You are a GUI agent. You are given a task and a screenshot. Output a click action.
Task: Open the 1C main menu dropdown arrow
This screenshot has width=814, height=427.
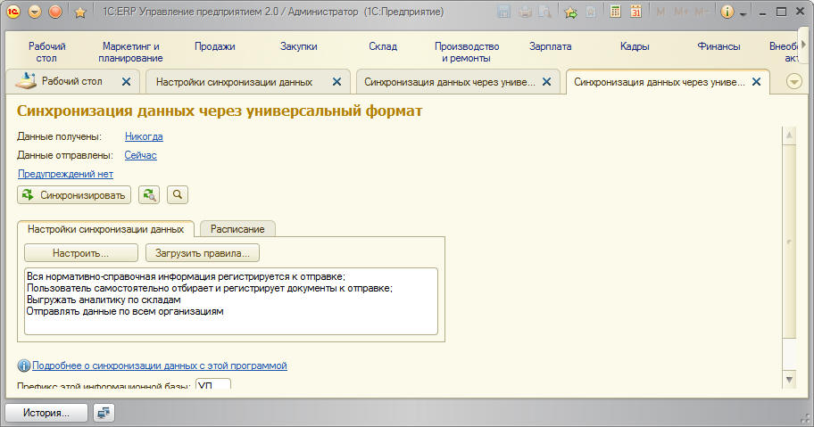[35, 12]
